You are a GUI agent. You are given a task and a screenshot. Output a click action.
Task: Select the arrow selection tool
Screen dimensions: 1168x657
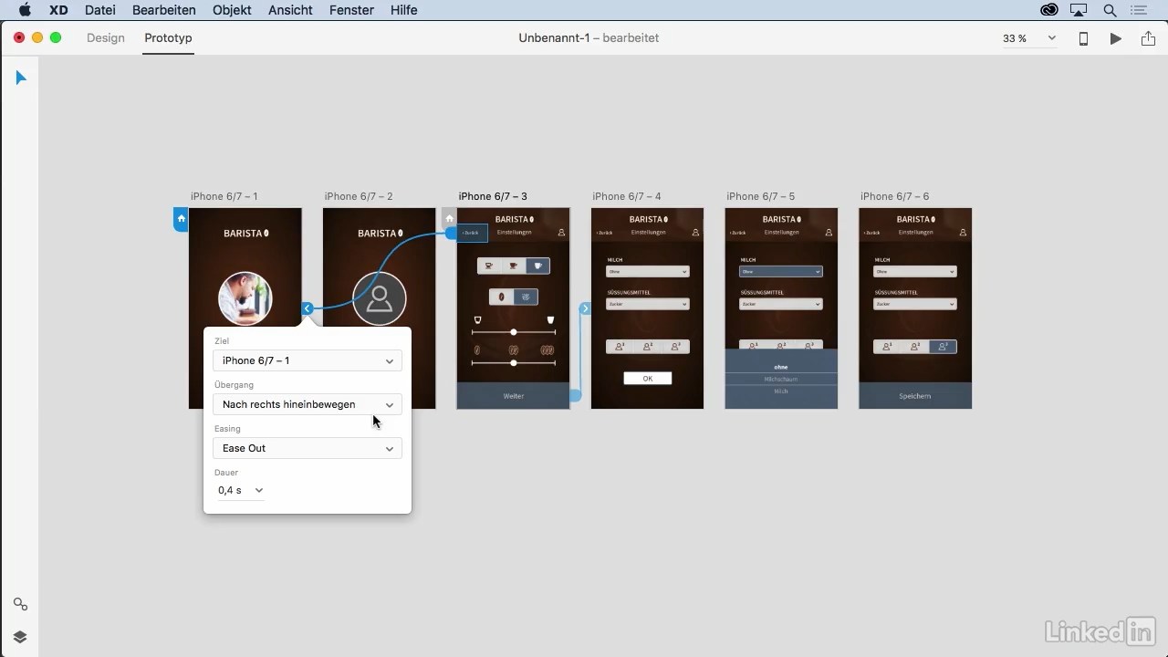21,78
